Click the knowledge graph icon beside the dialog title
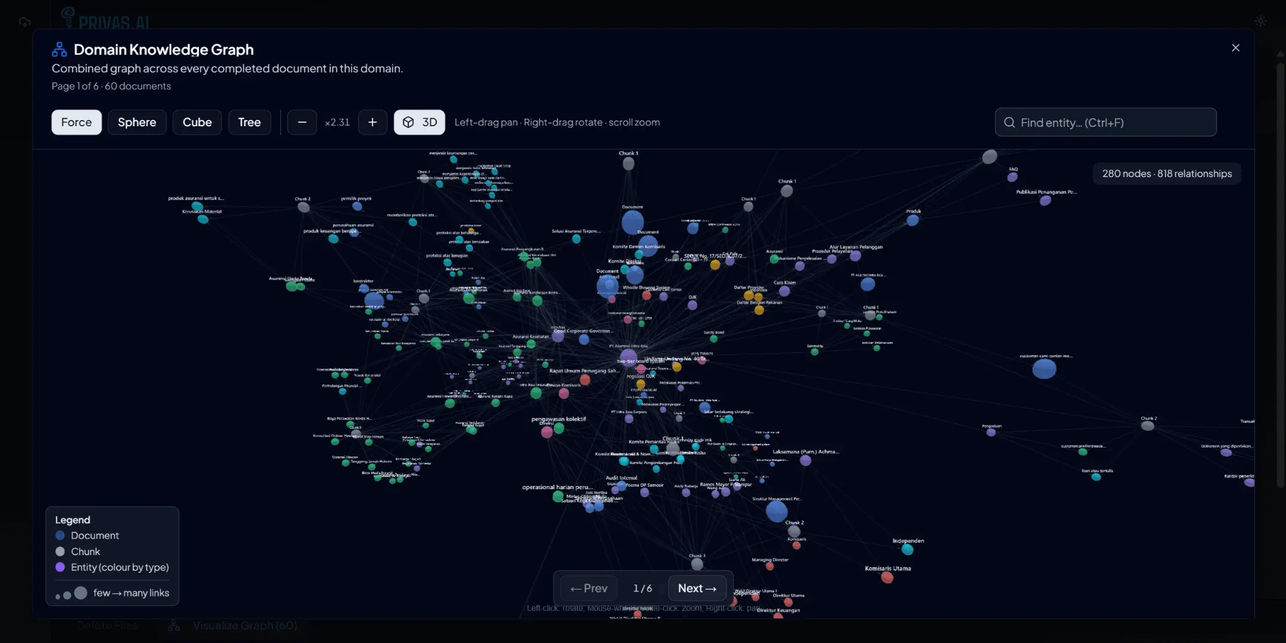Image resolution: width=1286 pixels, height=643 pixels. (x=59, y=49)
